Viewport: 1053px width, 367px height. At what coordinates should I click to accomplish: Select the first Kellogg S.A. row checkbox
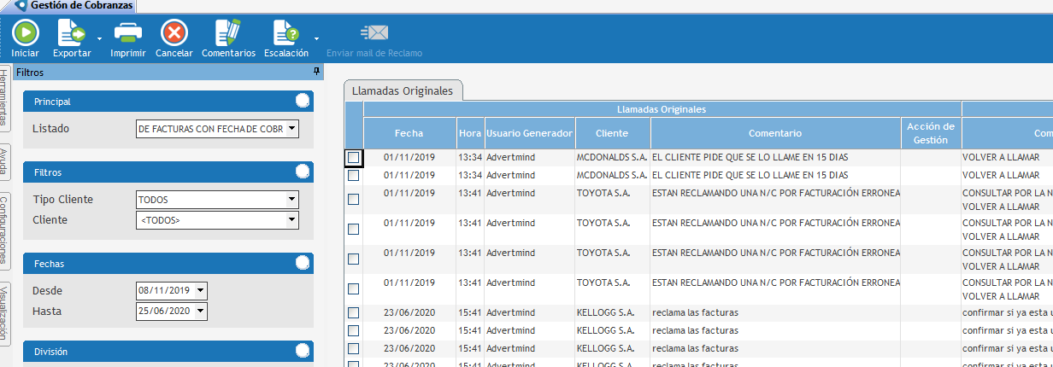(x=353, y=312)
